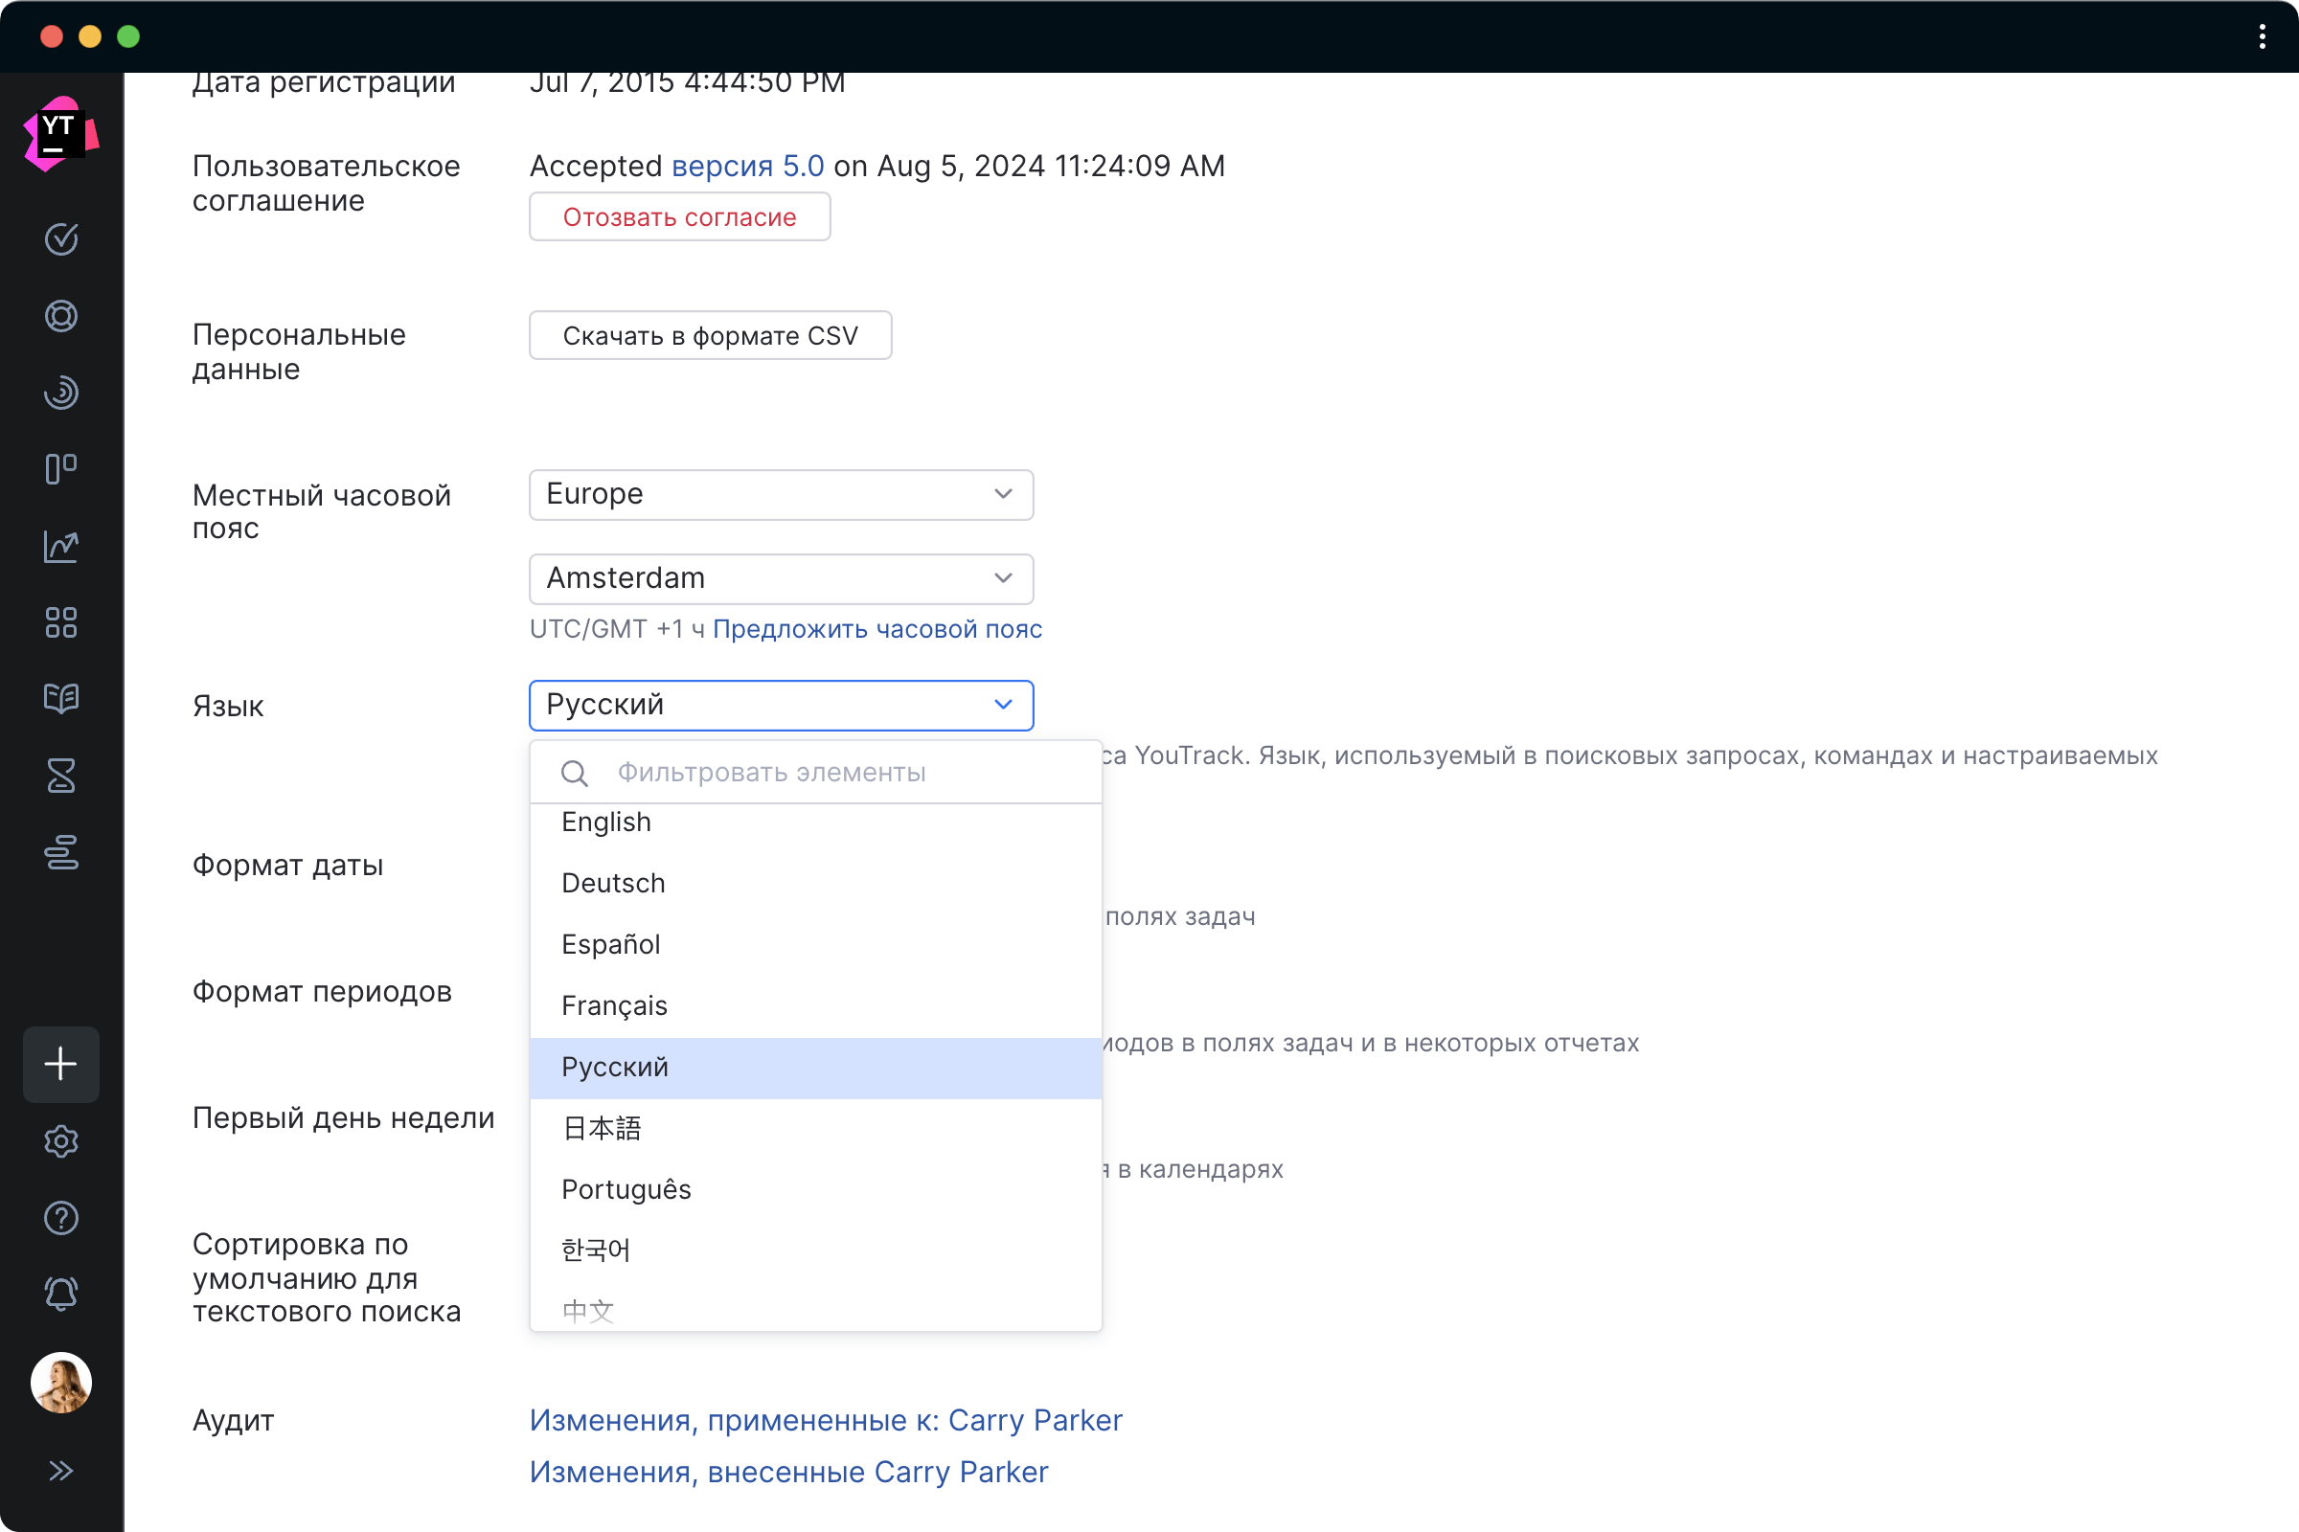This screenshot has width=2299, height=1532.
Task: Click the three-dot overflow menu
Action: (x=2262, y=33)
